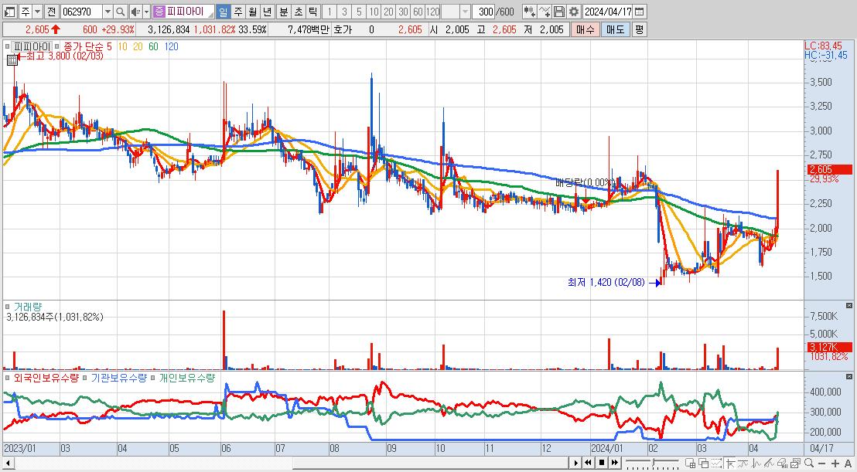Toggle the 전 market button
This screenshot has height=472, width=857.
(x=51, y=12)
